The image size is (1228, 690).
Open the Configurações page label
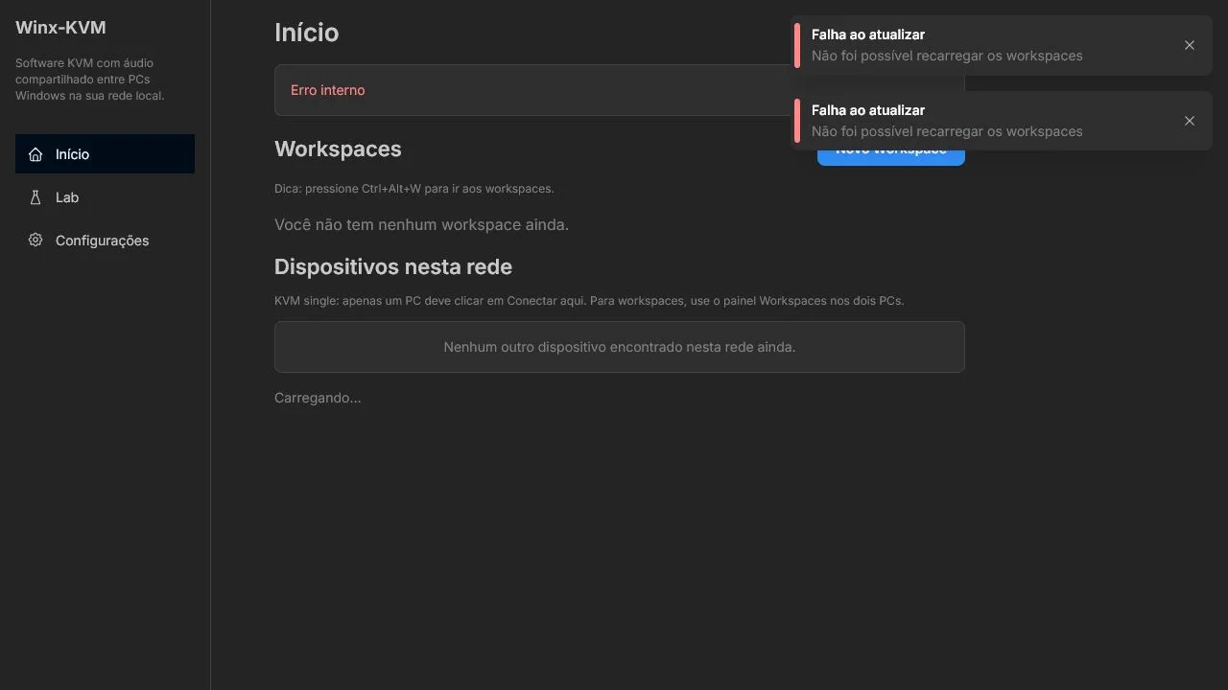pyautogui.click(x=103, y=241)
